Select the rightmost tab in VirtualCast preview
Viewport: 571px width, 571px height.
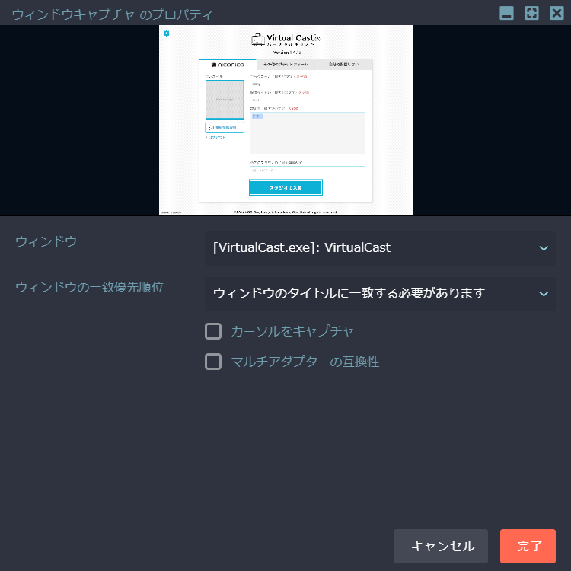(343, 65)
